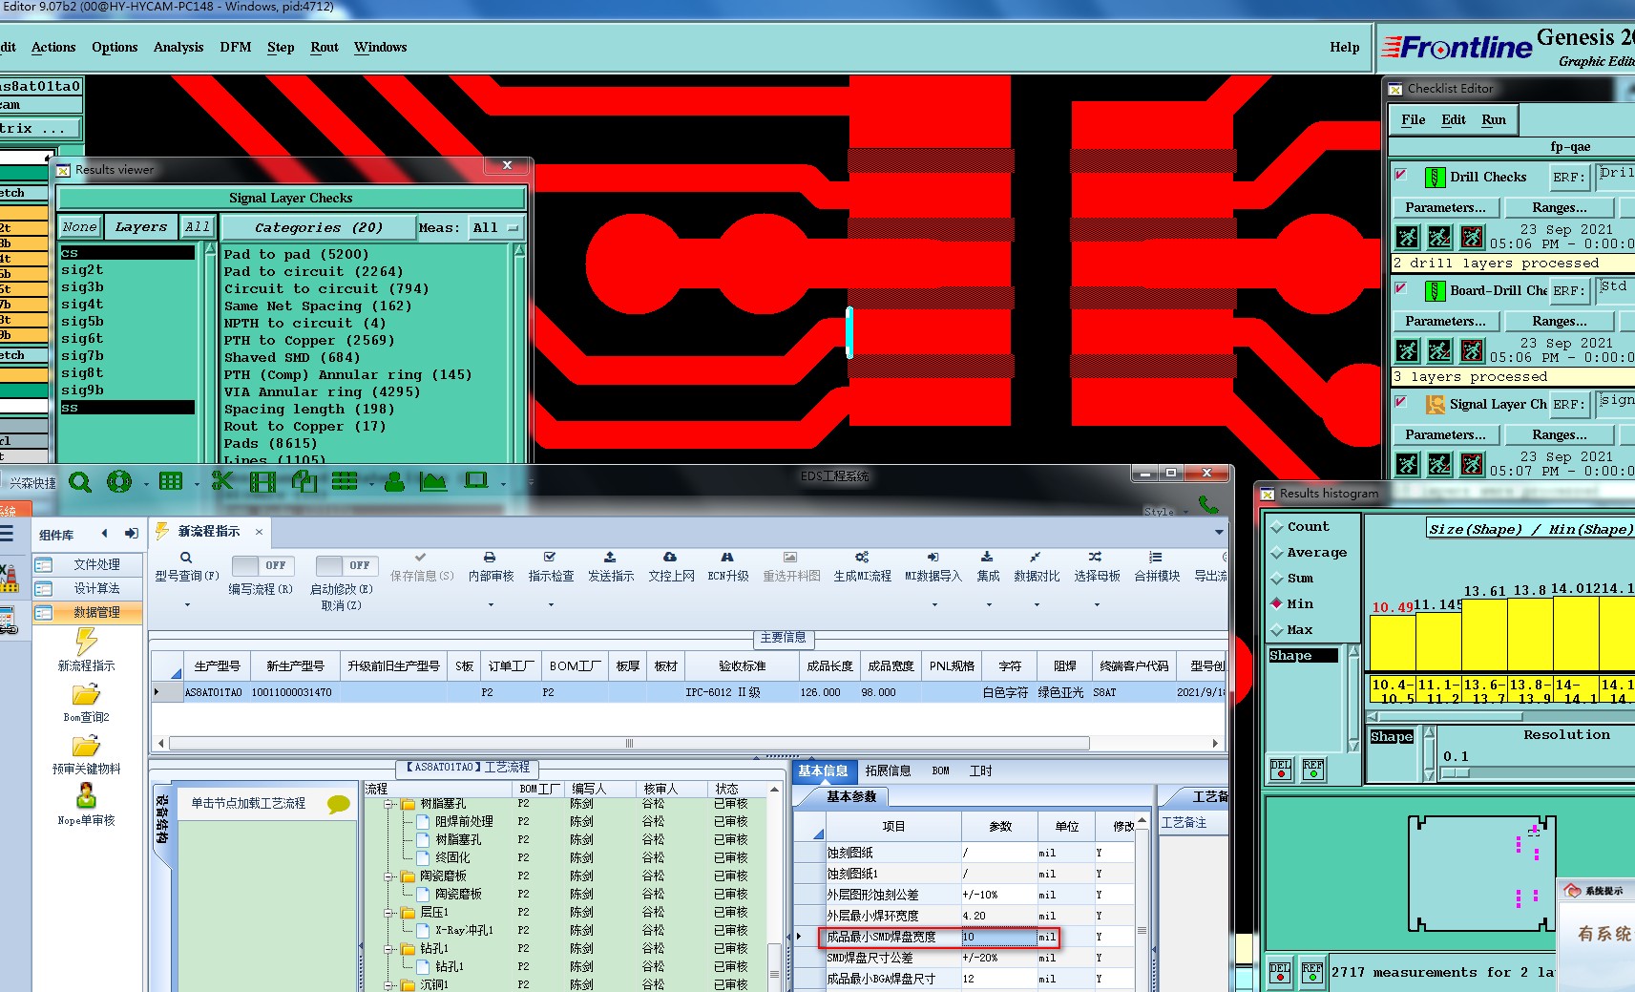The image size is (1635, 992).
Task: Click the 新流程指示 lightning icon in sidebar
Action: click(86, 642)
